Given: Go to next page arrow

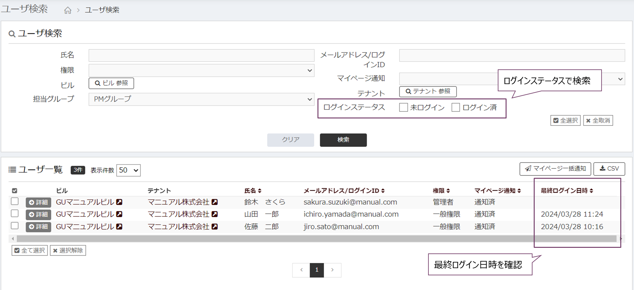Looking at the screenshot, I should coord(332,270).
